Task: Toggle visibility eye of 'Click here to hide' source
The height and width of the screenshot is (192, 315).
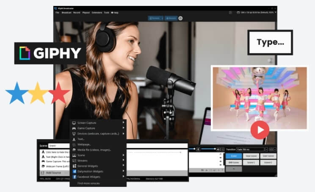Action: (x=221, y=154)
